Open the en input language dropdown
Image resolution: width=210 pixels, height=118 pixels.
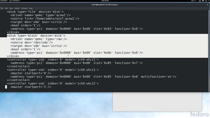click(x=193, y=1)
